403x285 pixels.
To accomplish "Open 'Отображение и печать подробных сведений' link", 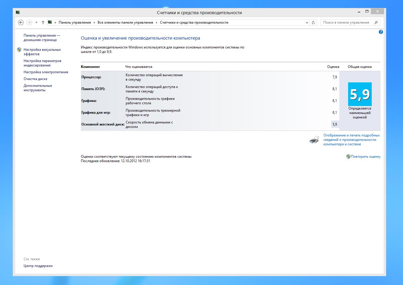I will (x=351, y=140).
